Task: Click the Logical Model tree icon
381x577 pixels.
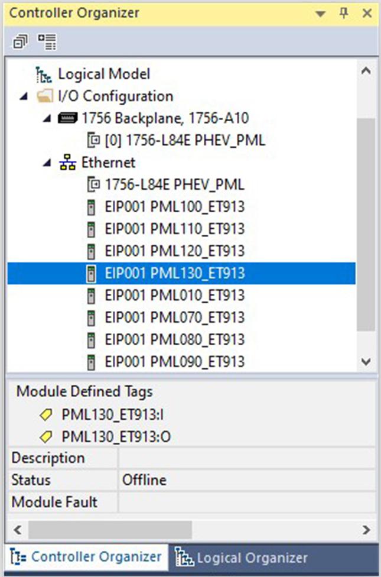Action: (44, 74)
